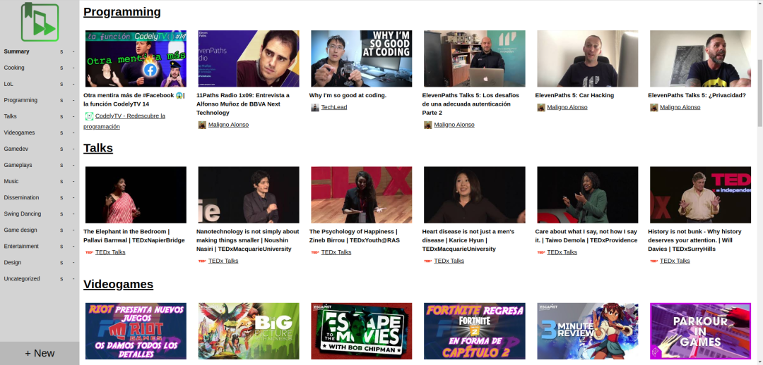763x365 pixels.
Task: Open the CodelyTV channel link
Action: coord(124,121)
